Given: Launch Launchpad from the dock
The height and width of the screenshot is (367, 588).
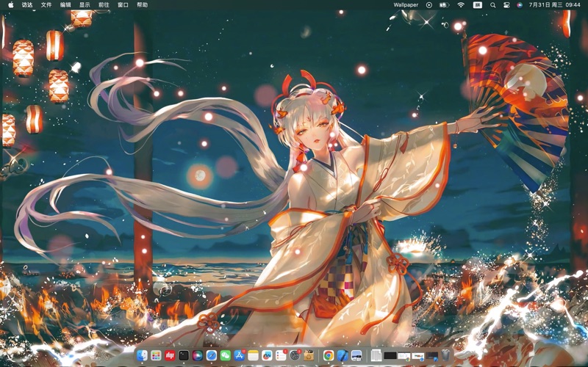Looking at the screenshot, I should (156, 355).
